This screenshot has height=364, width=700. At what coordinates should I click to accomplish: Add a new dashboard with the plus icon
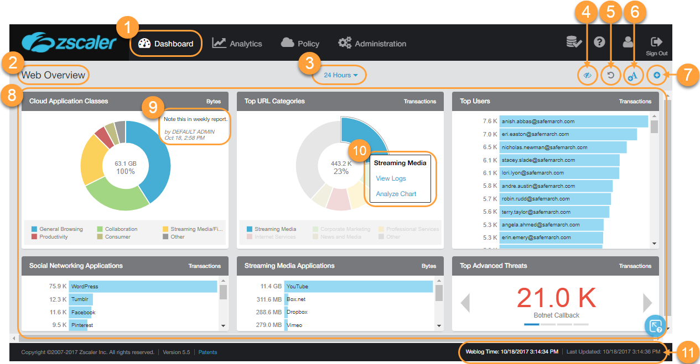click(x=656, y=75)
